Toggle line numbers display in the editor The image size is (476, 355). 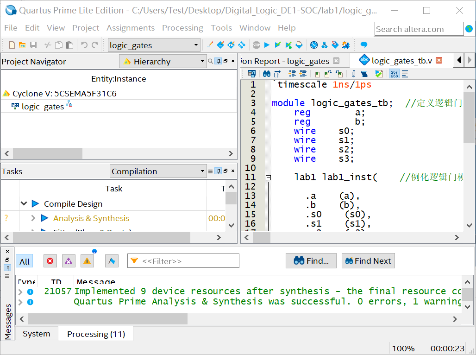394,74
